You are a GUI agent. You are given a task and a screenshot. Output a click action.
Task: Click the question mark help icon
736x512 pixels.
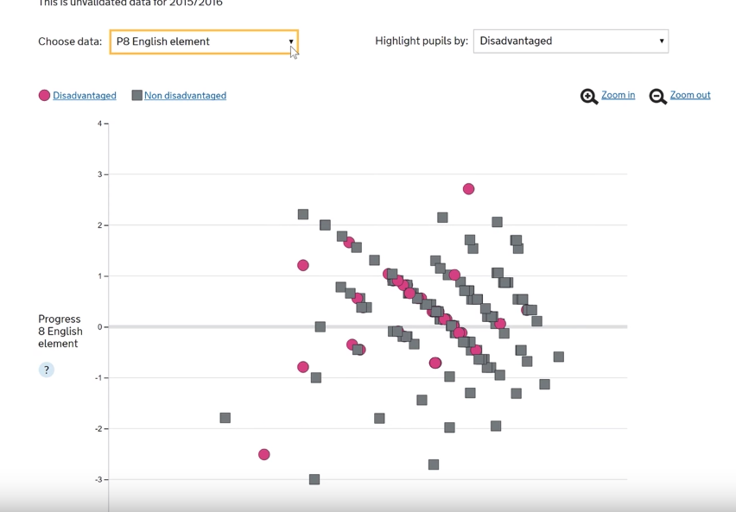click(x=47, y=370)
